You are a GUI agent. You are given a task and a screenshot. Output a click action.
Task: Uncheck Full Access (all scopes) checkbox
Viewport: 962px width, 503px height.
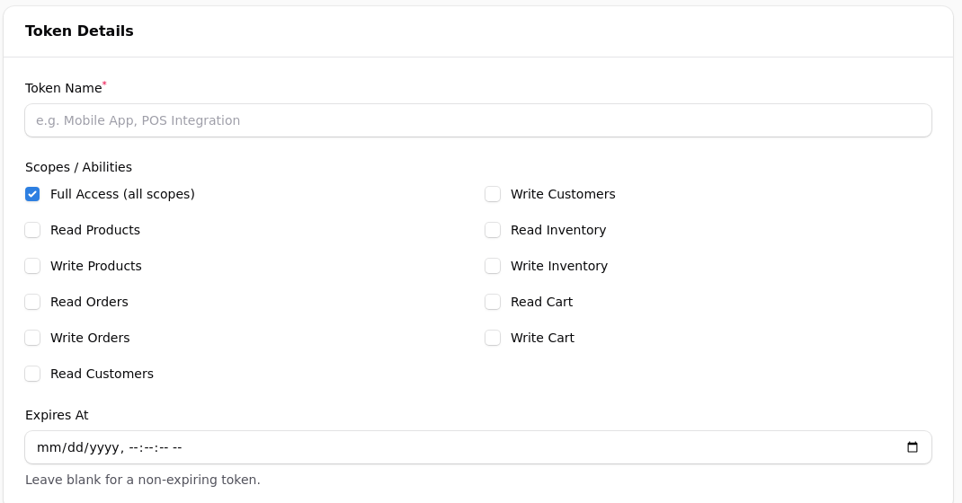point(32,194)
